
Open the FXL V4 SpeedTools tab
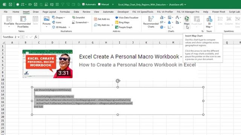[x=143, y=12]
